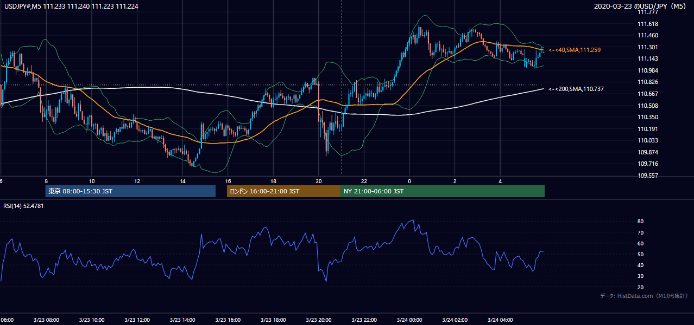Select the London 16:00-21:00 JST session bar
The width and height of the screenshot is (694, 325).
284,191
